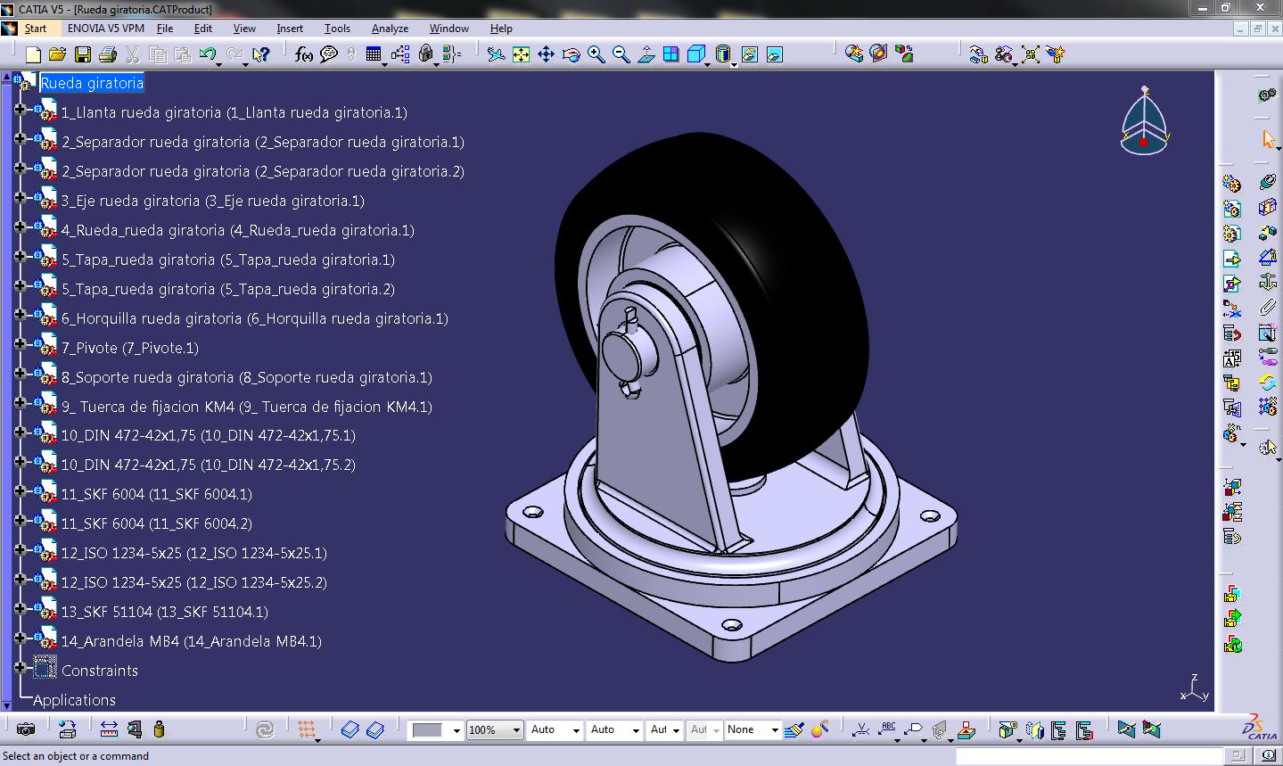Open the Analyze menu

[x=390, y=28]
